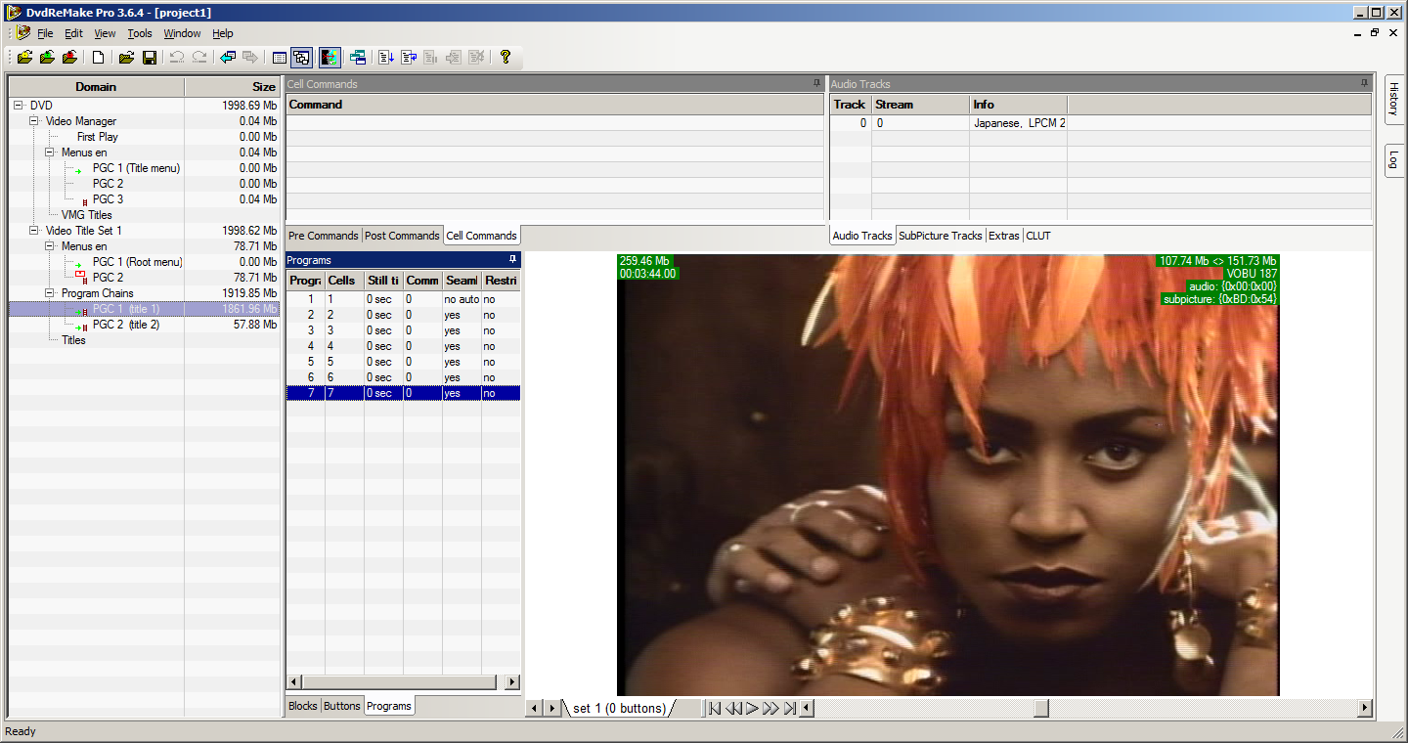The height and width of the screenshot is (743, 1408).
Task: Click the red DVD export toolbar icon
Action: click(69, 58)
